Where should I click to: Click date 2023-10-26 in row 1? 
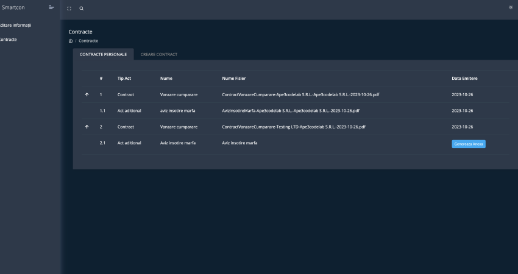tap(462, 95)
